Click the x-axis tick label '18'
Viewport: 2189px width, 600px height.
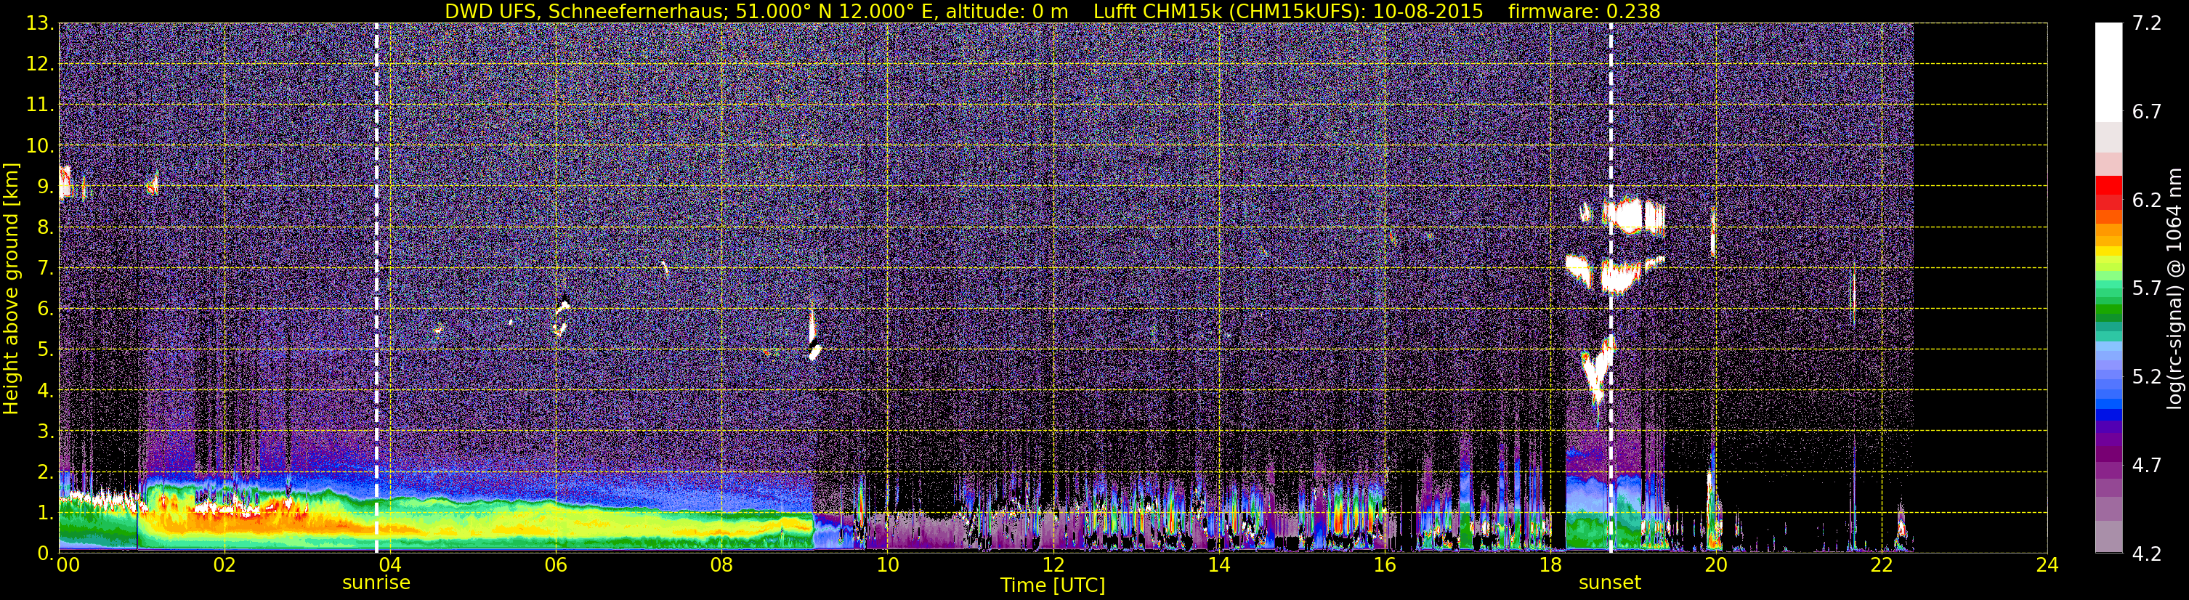point(1550,564)
